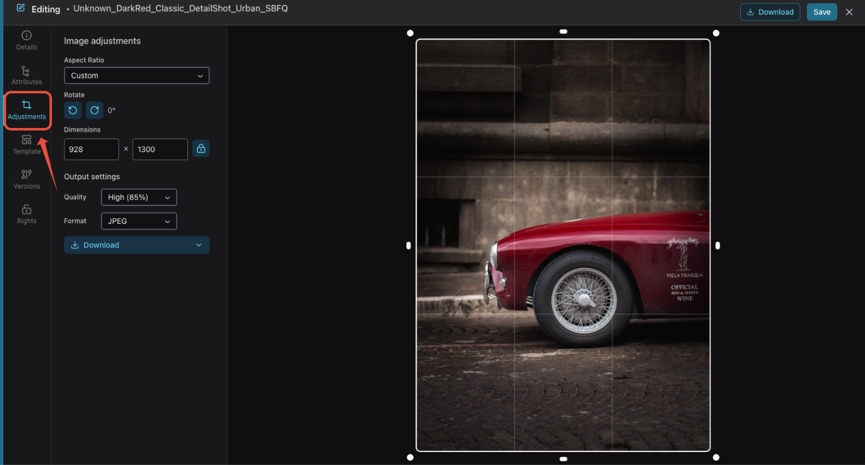Click the right edge crop handle
Screen dimensions: 865x465
point(718,245)
